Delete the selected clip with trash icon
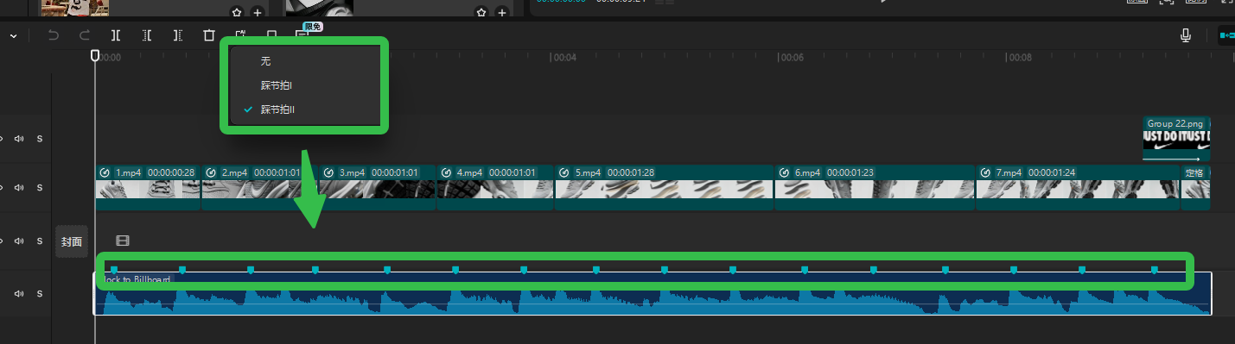Image resolution: width=1235 pixels, height=344 pixels. coord(209,35)
